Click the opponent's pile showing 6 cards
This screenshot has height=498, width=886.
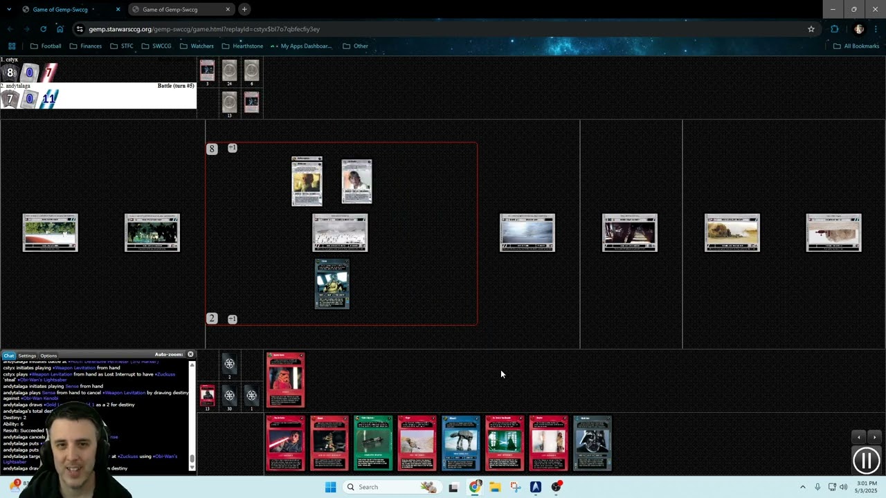[251, 71]
